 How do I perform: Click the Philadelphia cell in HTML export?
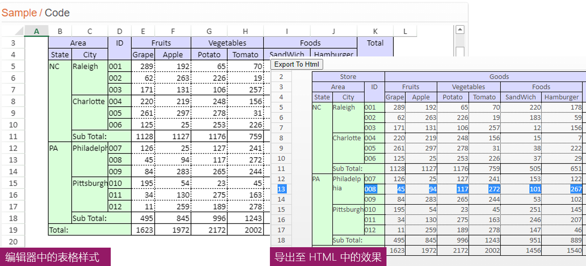pos(348,189)
